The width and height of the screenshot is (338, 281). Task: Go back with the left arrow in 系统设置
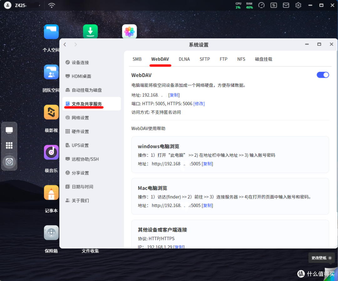pyautogui.click(x=65, y=45)
